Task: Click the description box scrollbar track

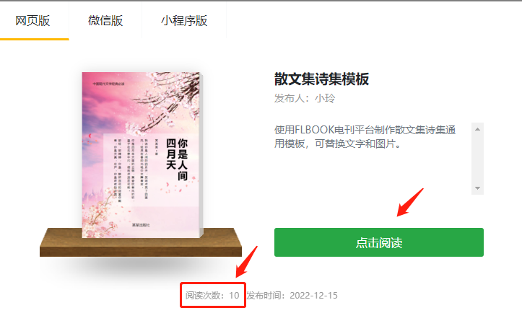Action: [477, 159]
